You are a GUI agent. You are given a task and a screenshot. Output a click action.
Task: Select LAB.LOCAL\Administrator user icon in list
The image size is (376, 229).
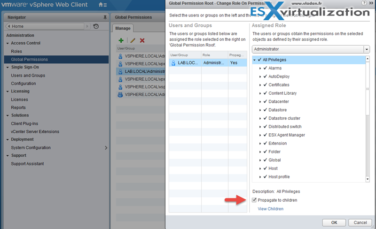[x=120, y=71]
